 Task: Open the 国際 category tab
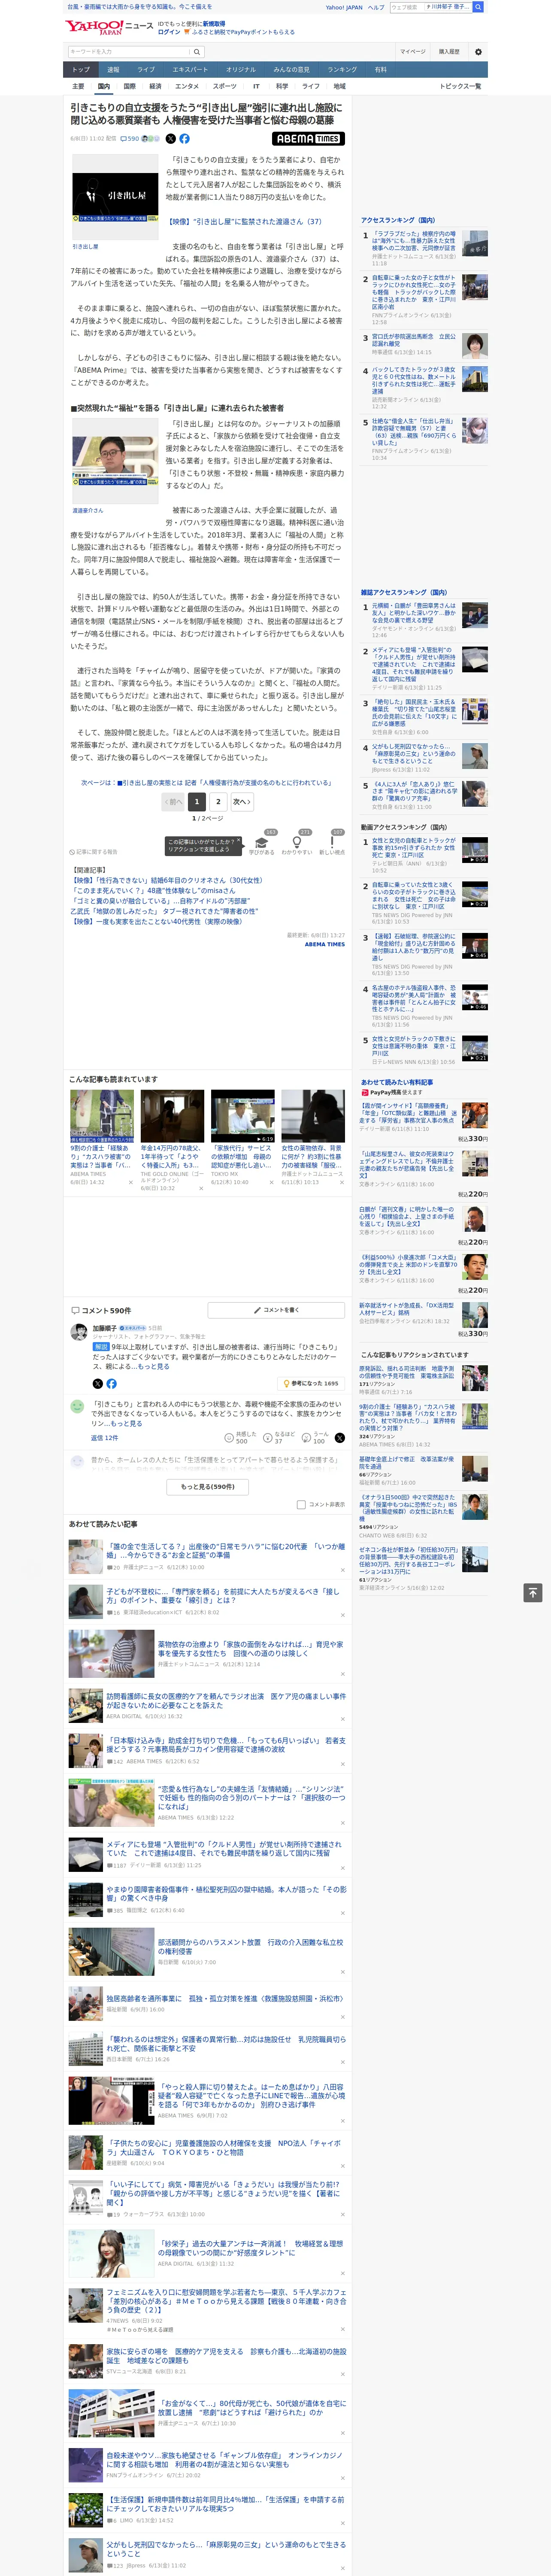[x=129, y=86]
